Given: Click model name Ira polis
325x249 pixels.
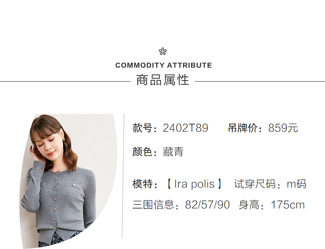Looking at the screenshot, I should point(194,184).
